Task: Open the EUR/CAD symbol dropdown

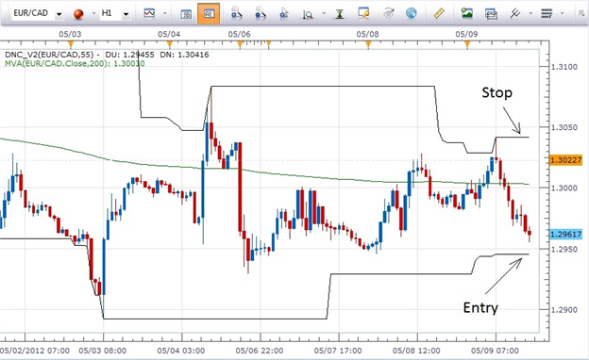Action: (x=59, y=15)
